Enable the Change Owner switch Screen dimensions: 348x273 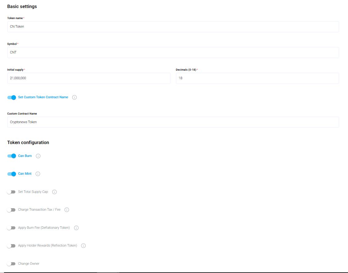point(11,264)
